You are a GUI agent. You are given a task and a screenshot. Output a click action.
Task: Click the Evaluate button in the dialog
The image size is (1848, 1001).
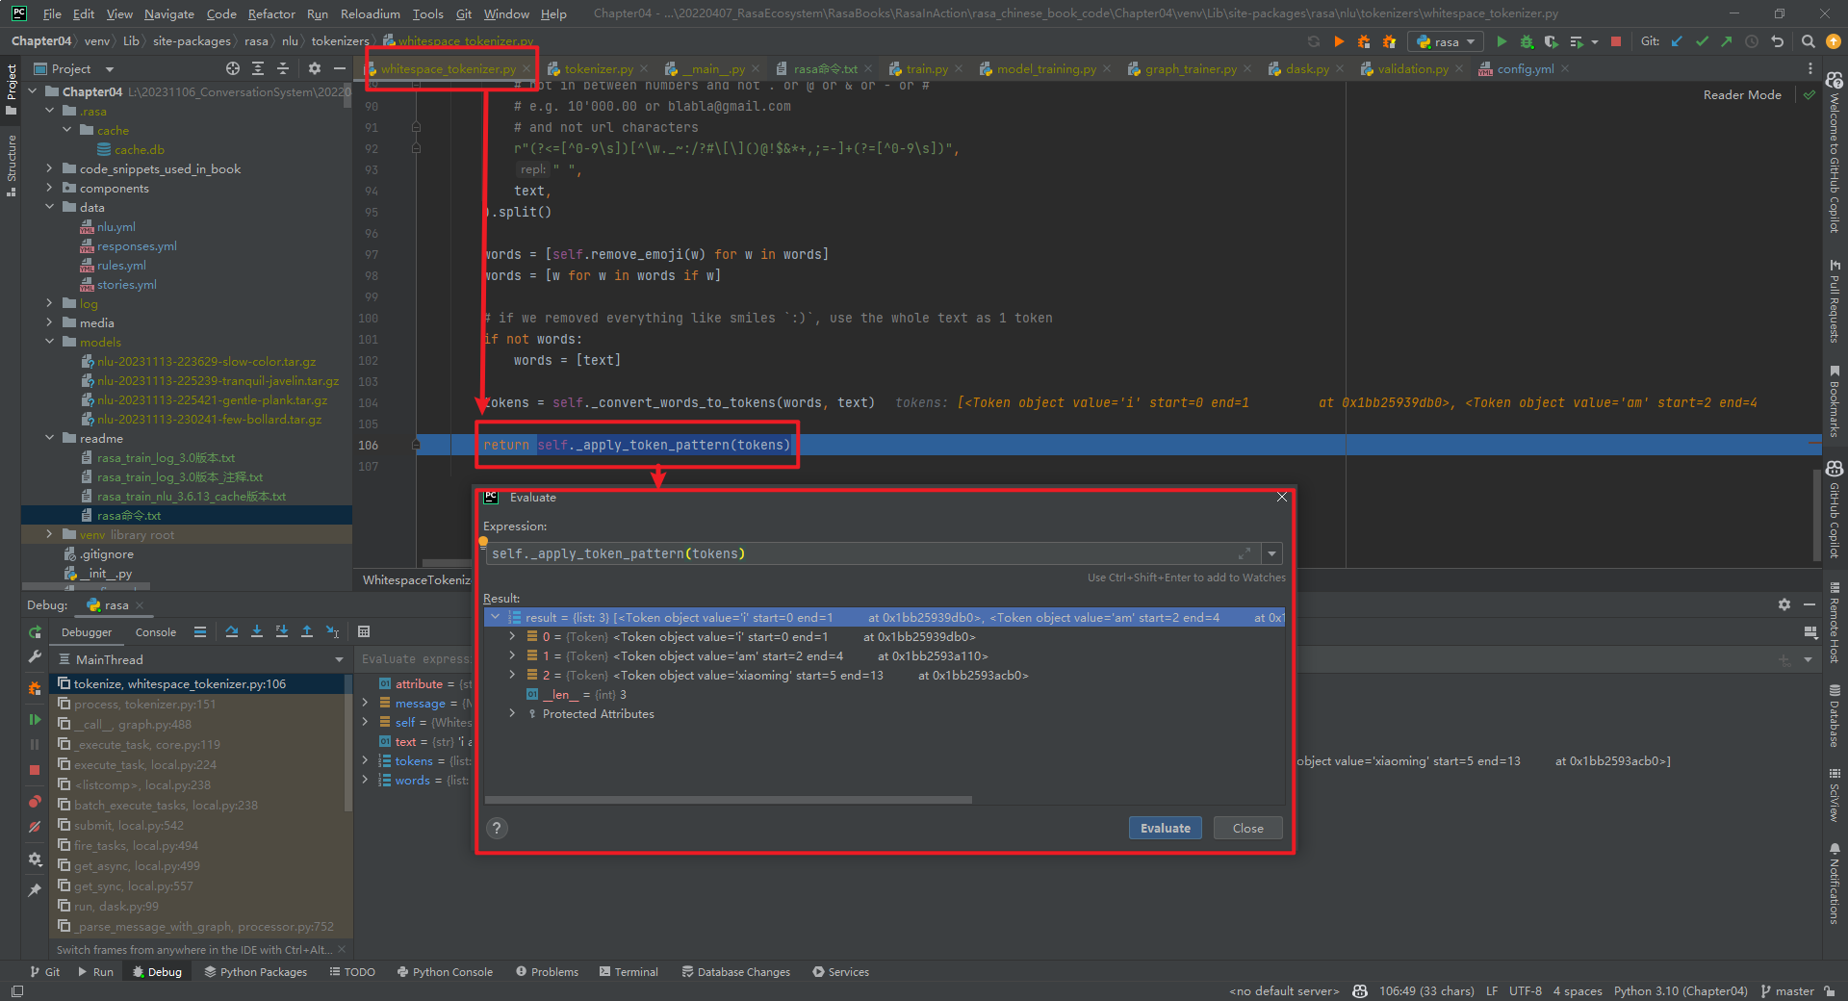point(1165,828)
